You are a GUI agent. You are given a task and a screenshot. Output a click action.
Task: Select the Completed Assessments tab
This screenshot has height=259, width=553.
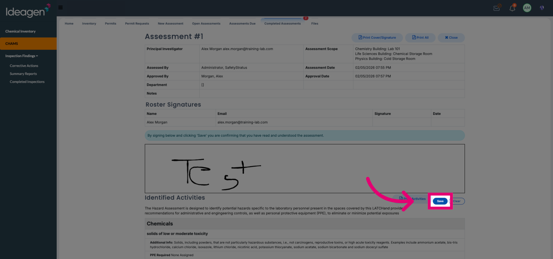[x=283, y=24]
